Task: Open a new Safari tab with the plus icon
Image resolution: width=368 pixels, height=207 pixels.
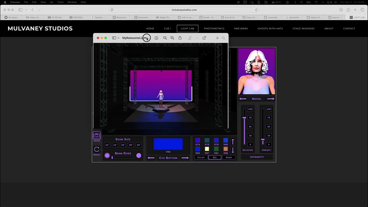Action: (355, 10)
